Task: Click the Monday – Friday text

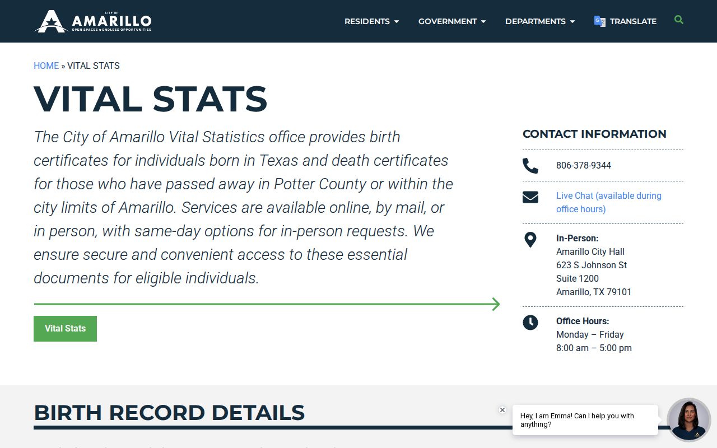Action: (x=590, y=334)
